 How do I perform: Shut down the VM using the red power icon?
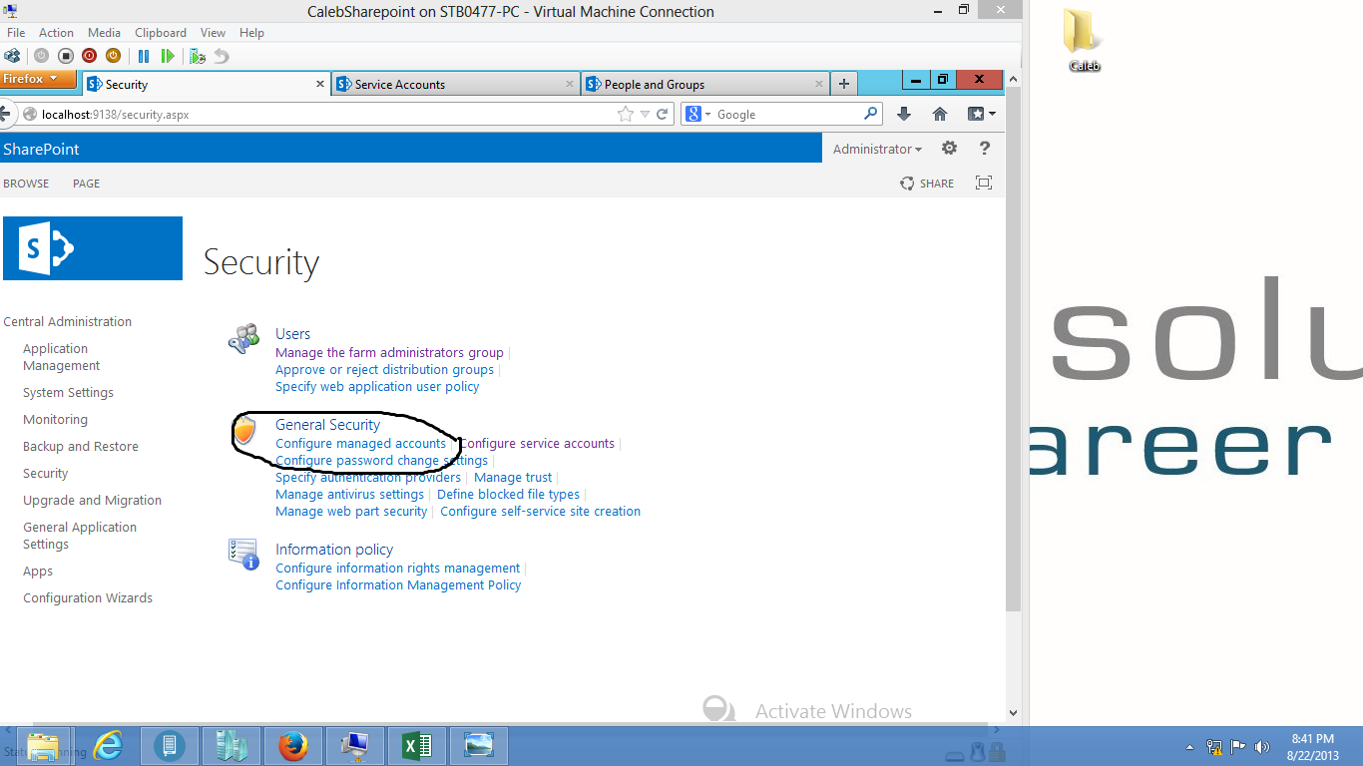pyautogui.click(x=89, y=56)
